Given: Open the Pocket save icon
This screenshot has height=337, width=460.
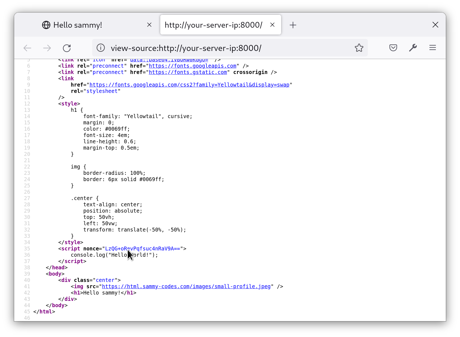Looking at the screenshot, I should click(x=393, y=48).
